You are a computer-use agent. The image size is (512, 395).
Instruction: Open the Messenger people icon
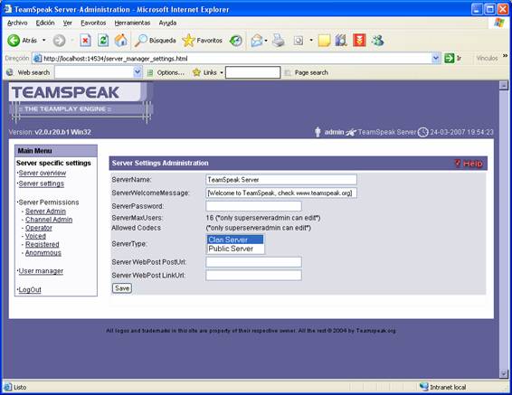(x=377, y=41)
